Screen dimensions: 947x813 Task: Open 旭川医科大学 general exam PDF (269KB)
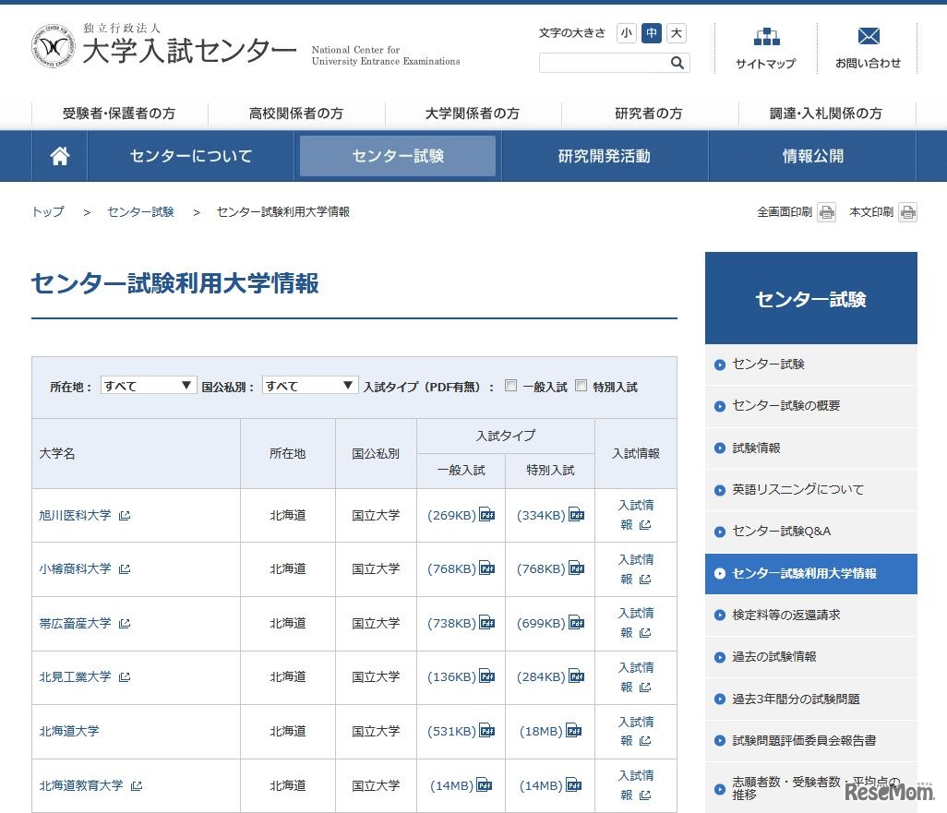pos(461,515)
